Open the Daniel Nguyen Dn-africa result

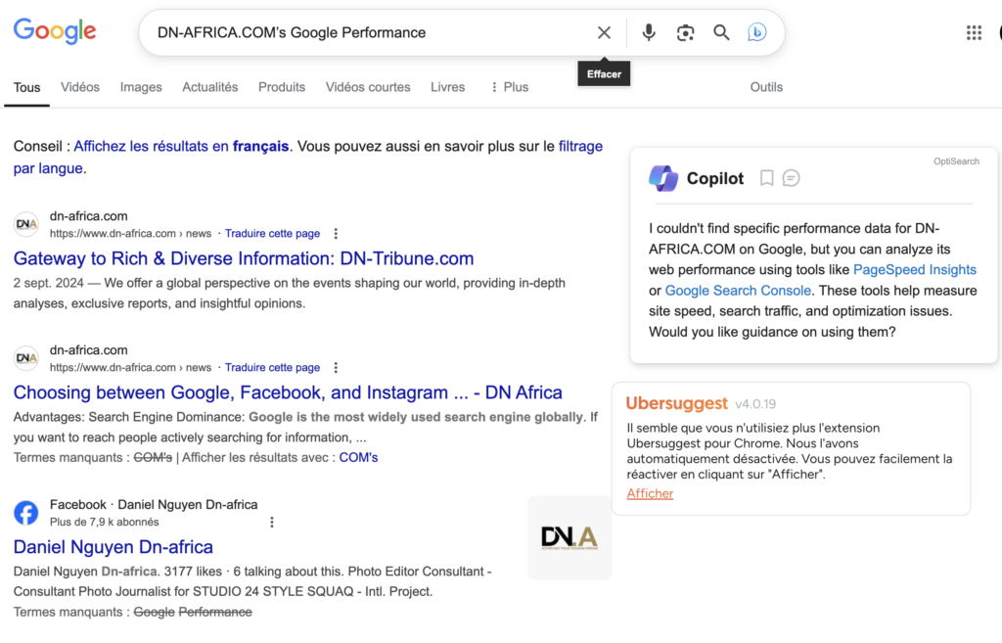click(114, 547)
